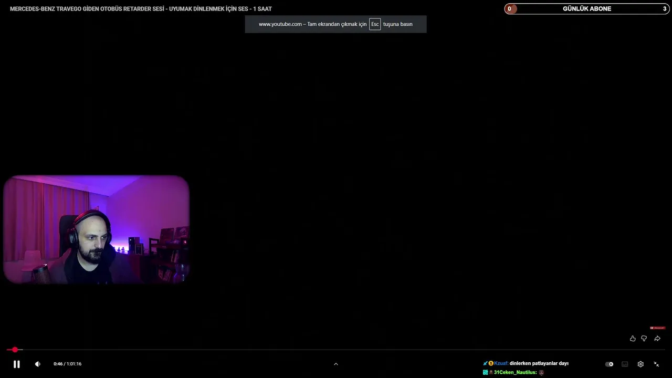Click the red channel watermark badge

[657, 328]
